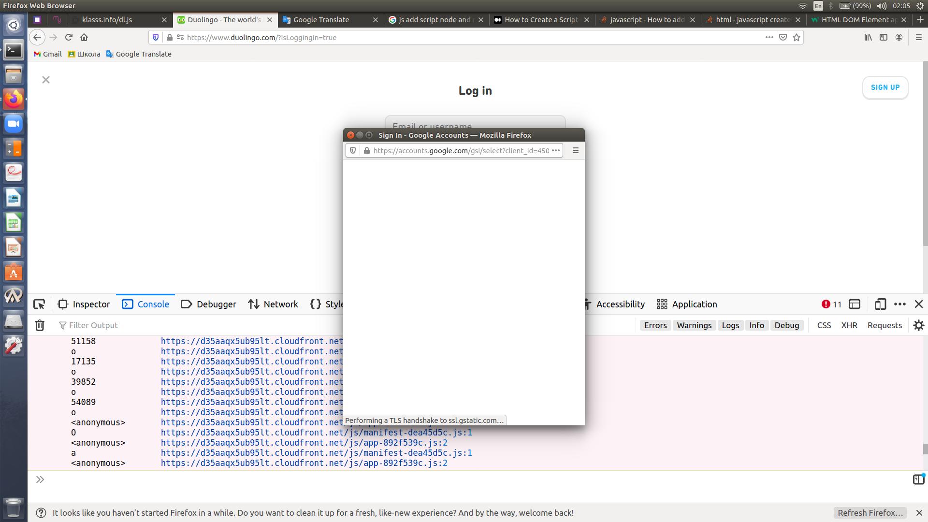Toggle XHR output filter

pyautogui.click(x=849, y=325)
